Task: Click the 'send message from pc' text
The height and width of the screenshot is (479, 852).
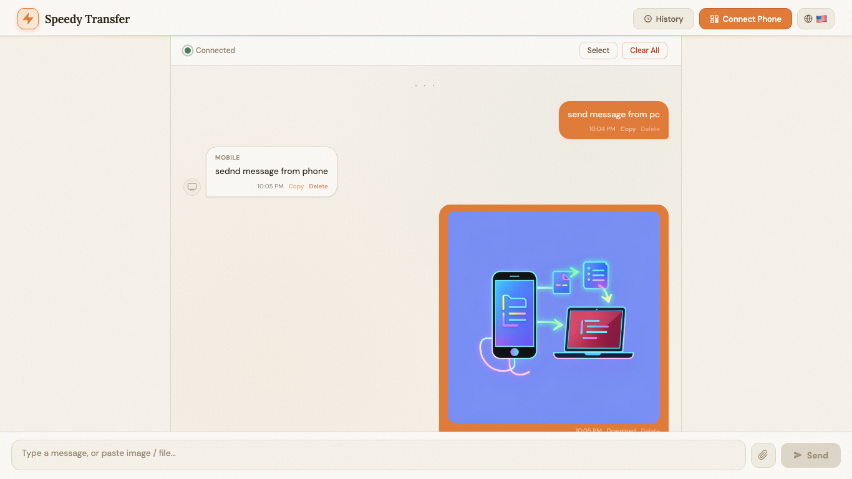Action: (614, 115)
